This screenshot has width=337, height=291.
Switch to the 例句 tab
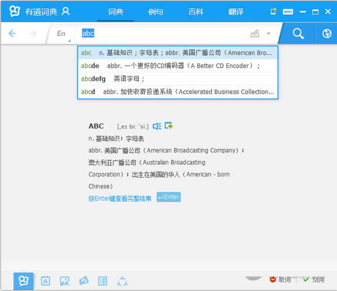156,11
